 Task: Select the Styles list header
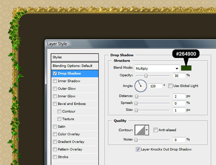point(75,57)
